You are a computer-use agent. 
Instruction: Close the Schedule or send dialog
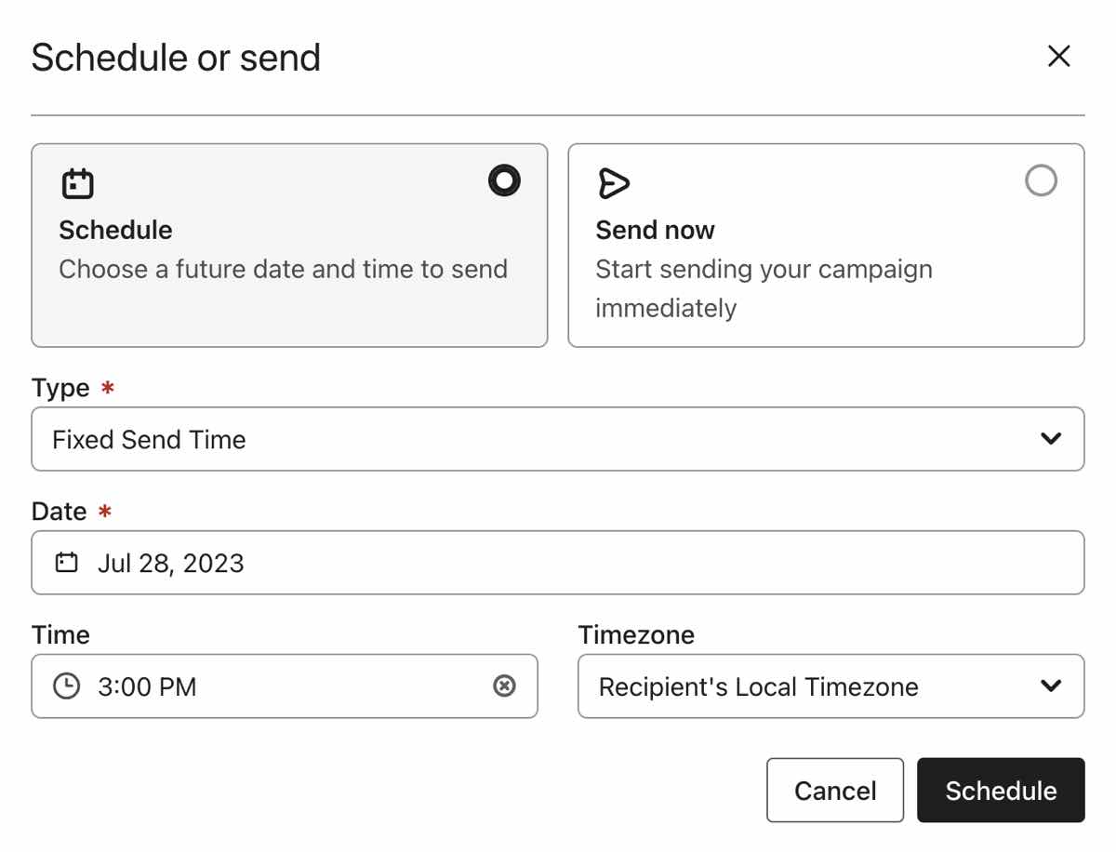pos(1058,57)
